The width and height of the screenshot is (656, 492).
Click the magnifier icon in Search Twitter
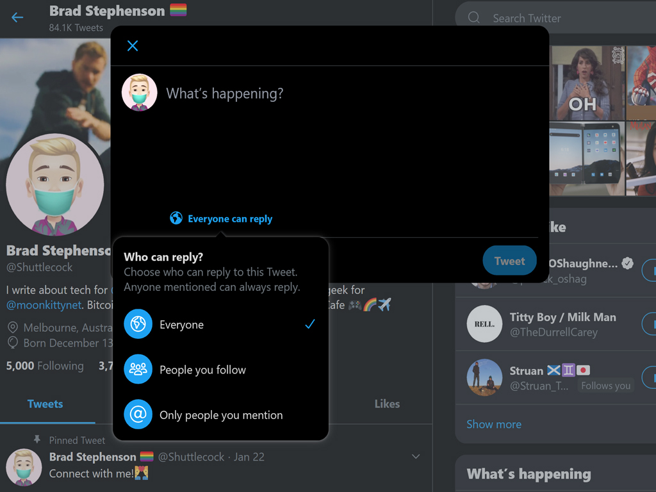click(474, 18)
